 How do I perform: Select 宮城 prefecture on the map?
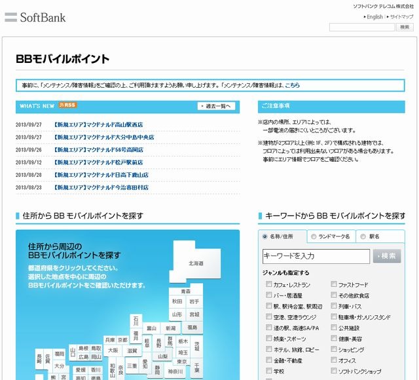coord(194,314)
